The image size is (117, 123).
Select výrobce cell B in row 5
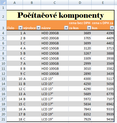(x=32, y=38)
